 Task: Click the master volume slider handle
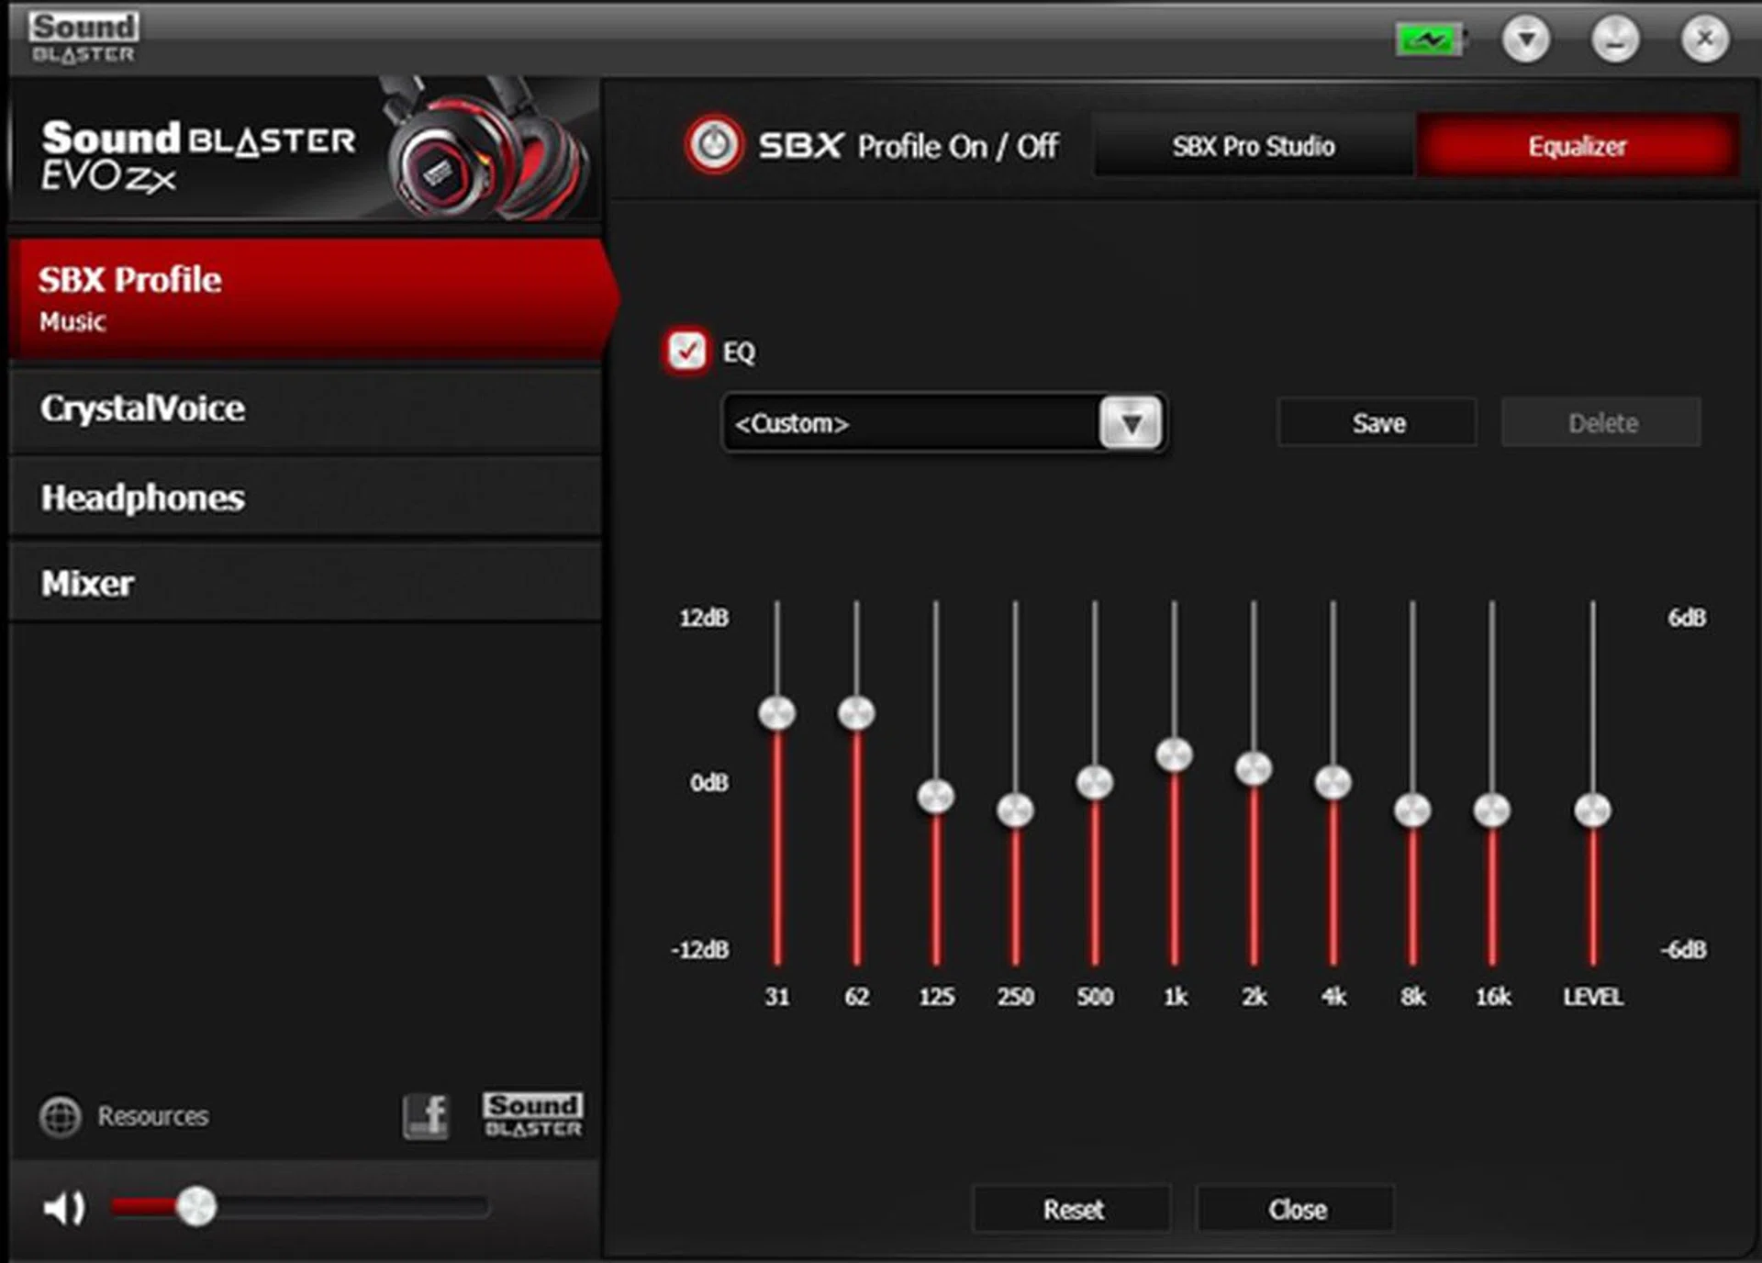(195, 1207)
